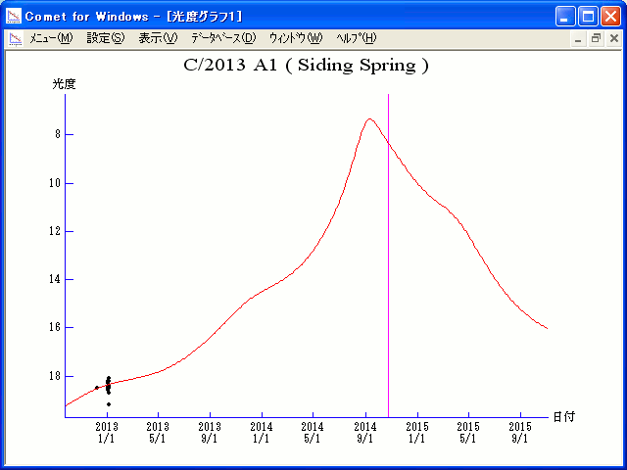The height and width of the screenshot is (470, 627).
Task: Open the ヘルプ(H) menu
Action: click(x=357, y=38)
